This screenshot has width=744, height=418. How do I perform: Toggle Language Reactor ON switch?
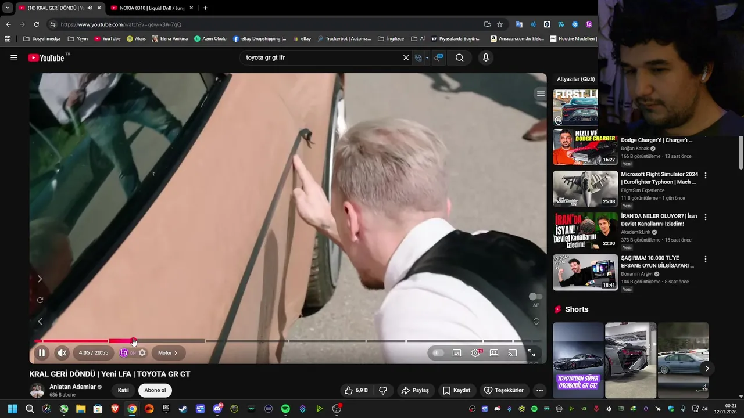pyautogui.click(x=127, y=353)
